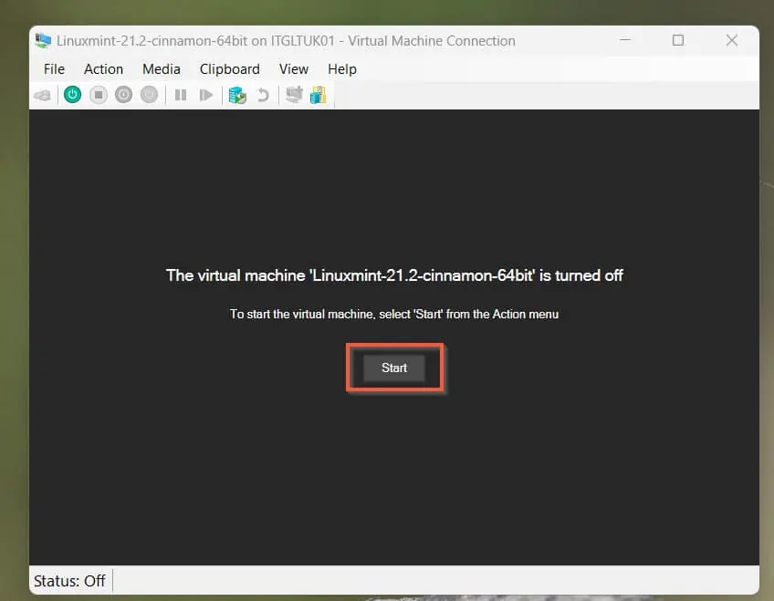This screenshot has height=601, width=774.
Task: Maximize the Virtual Machine Connection window
Action: coord(678,40)
